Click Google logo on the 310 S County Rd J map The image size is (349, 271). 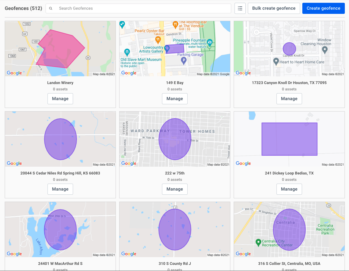coord(129,254)
